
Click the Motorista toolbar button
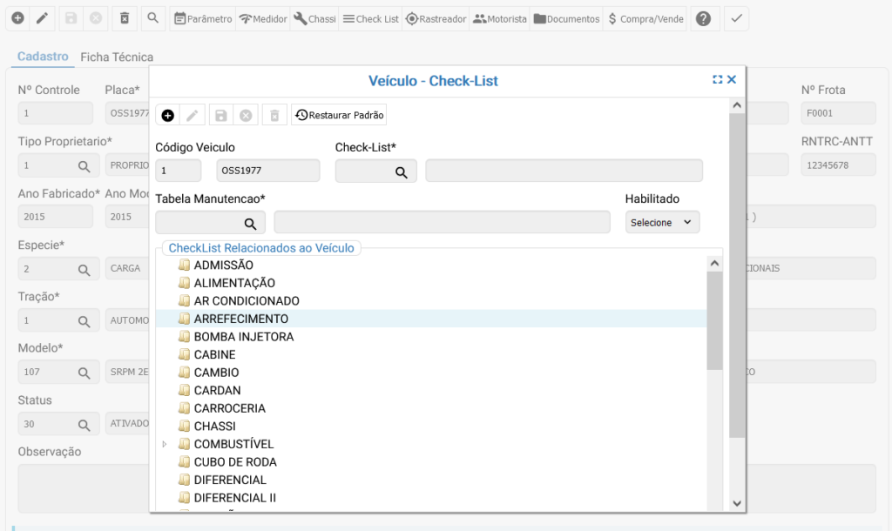(500, 18)
